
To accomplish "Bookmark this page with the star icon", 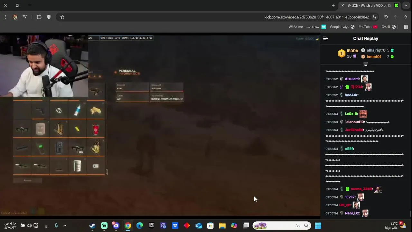I will click(x=62, y=17).
